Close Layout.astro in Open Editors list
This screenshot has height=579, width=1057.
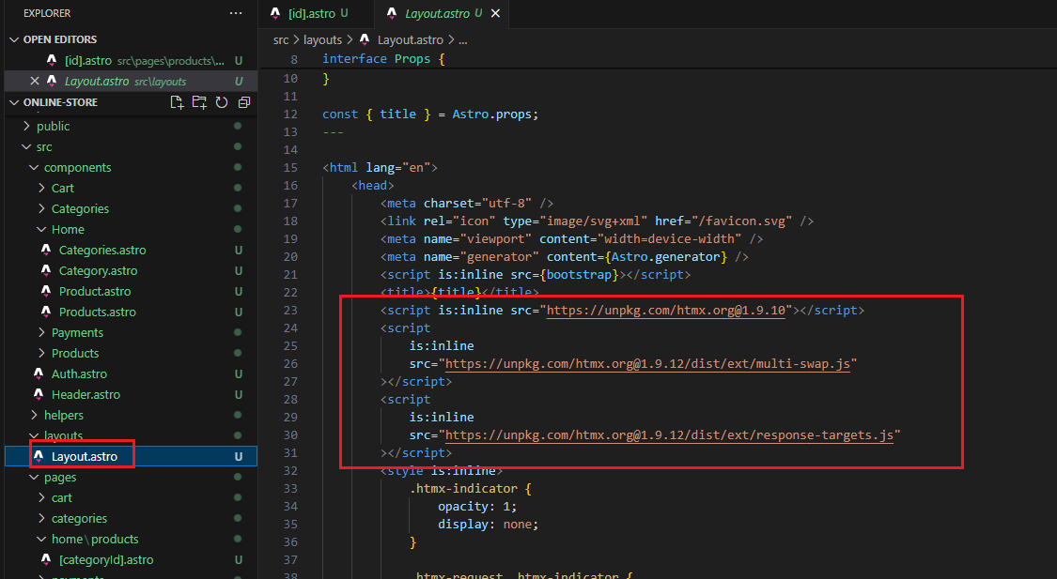point(35,81)
